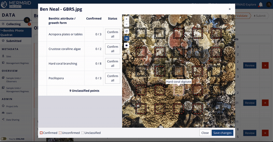Zoom out of the coral photo

pyautogui.click(x=126, y=24)
